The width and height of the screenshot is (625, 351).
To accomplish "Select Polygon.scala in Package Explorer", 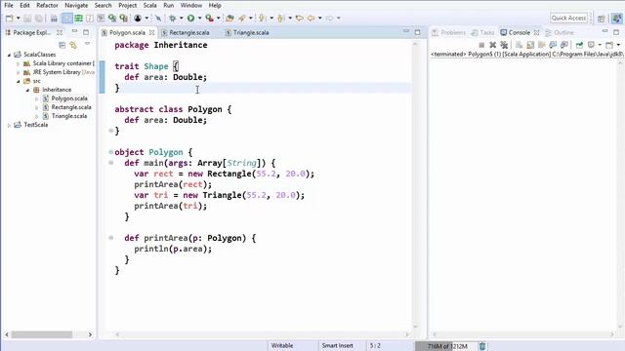I will click(69, 98).
